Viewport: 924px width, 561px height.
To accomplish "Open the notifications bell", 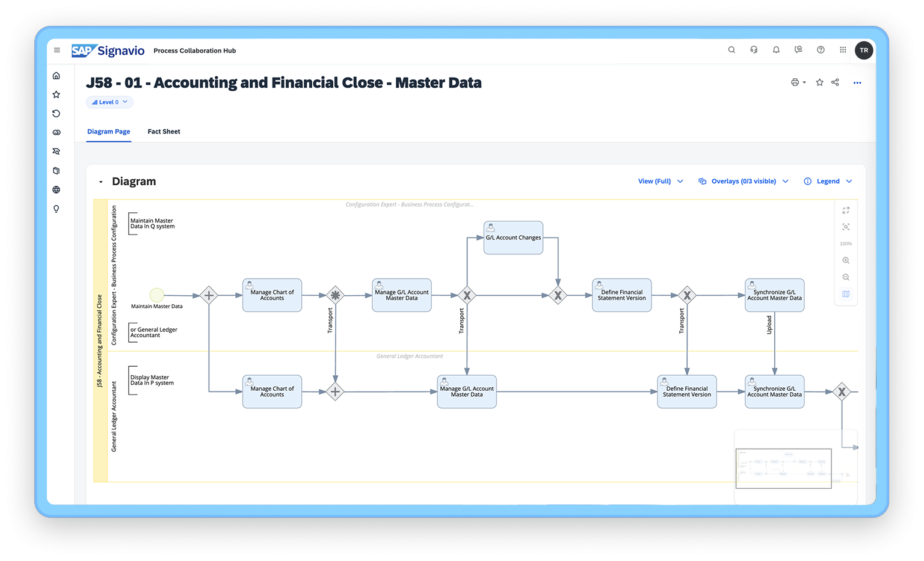I will coord(776,50).
